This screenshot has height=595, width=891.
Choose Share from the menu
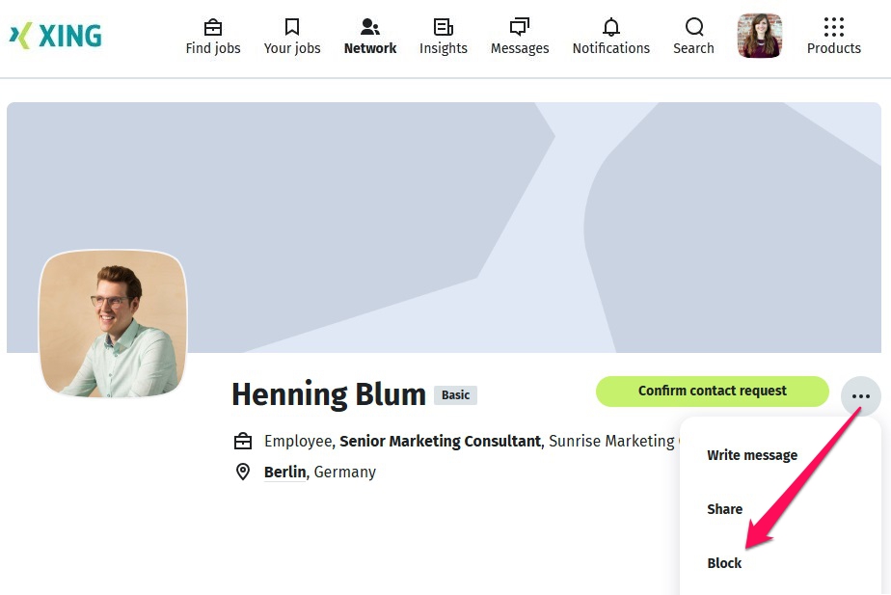point(725,509)
